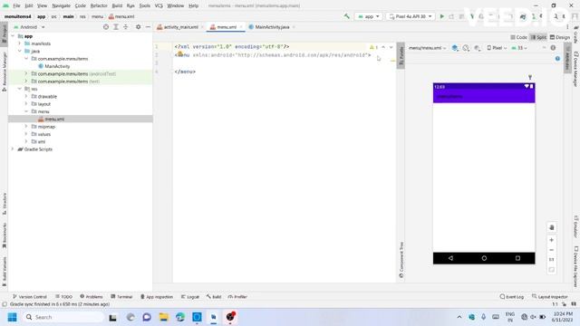Run the app with green play button
The width and height of the screenshot is (580, 326).
pyautogui.click(x=441, y=16)
